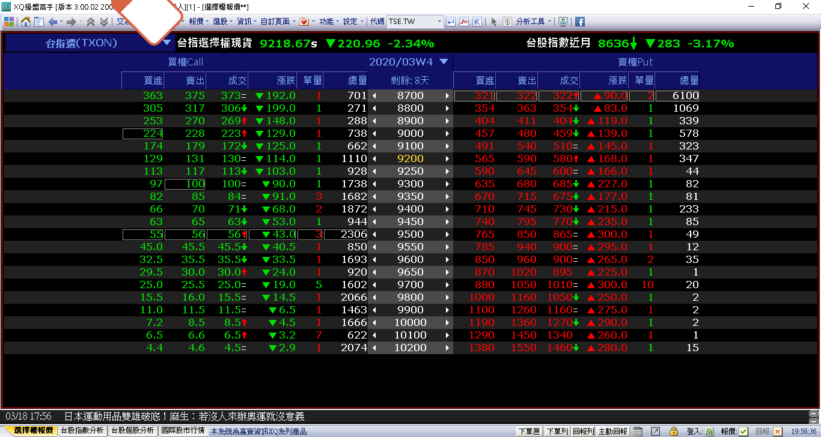Click the 主動回報 button
Viewport: 821px width, 437px height.
coord(613,431)
